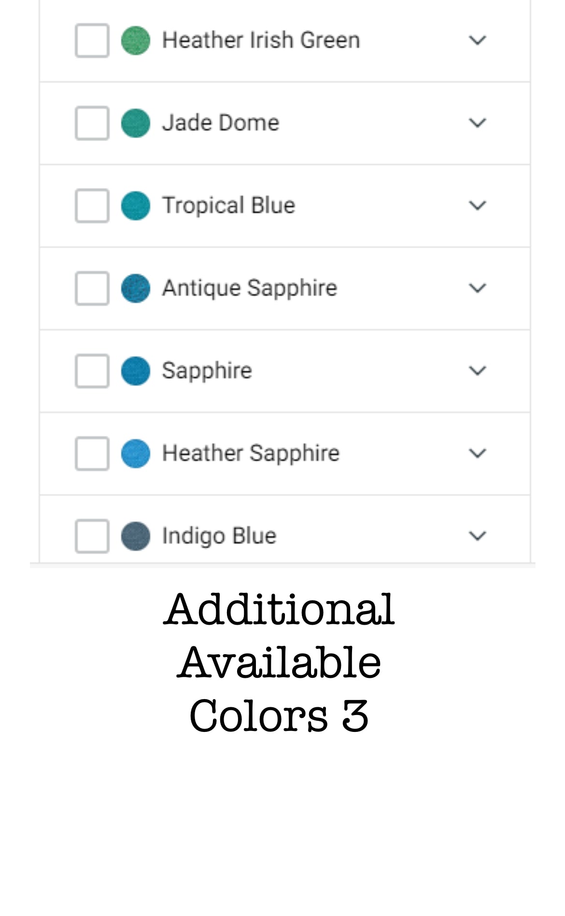Viewport: 565px width, 916px height.
Task: Tick the Jade Dome checkbox
Action: 92,123
